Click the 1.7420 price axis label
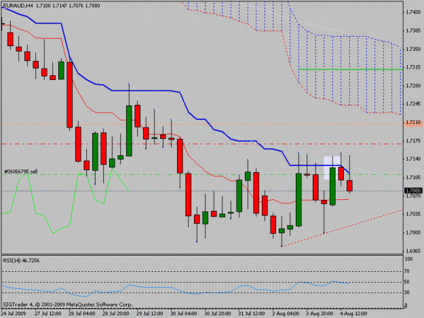 pyautogui.click(x=413, y=12)
